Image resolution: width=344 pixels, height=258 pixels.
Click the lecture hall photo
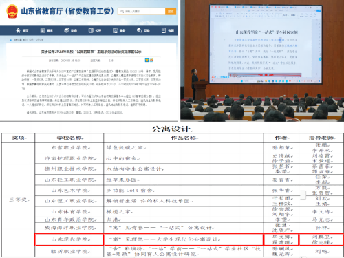[262, 61]
